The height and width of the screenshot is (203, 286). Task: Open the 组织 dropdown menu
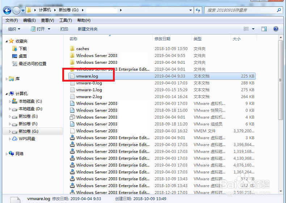pyautogui.click(x=14, y=29)
